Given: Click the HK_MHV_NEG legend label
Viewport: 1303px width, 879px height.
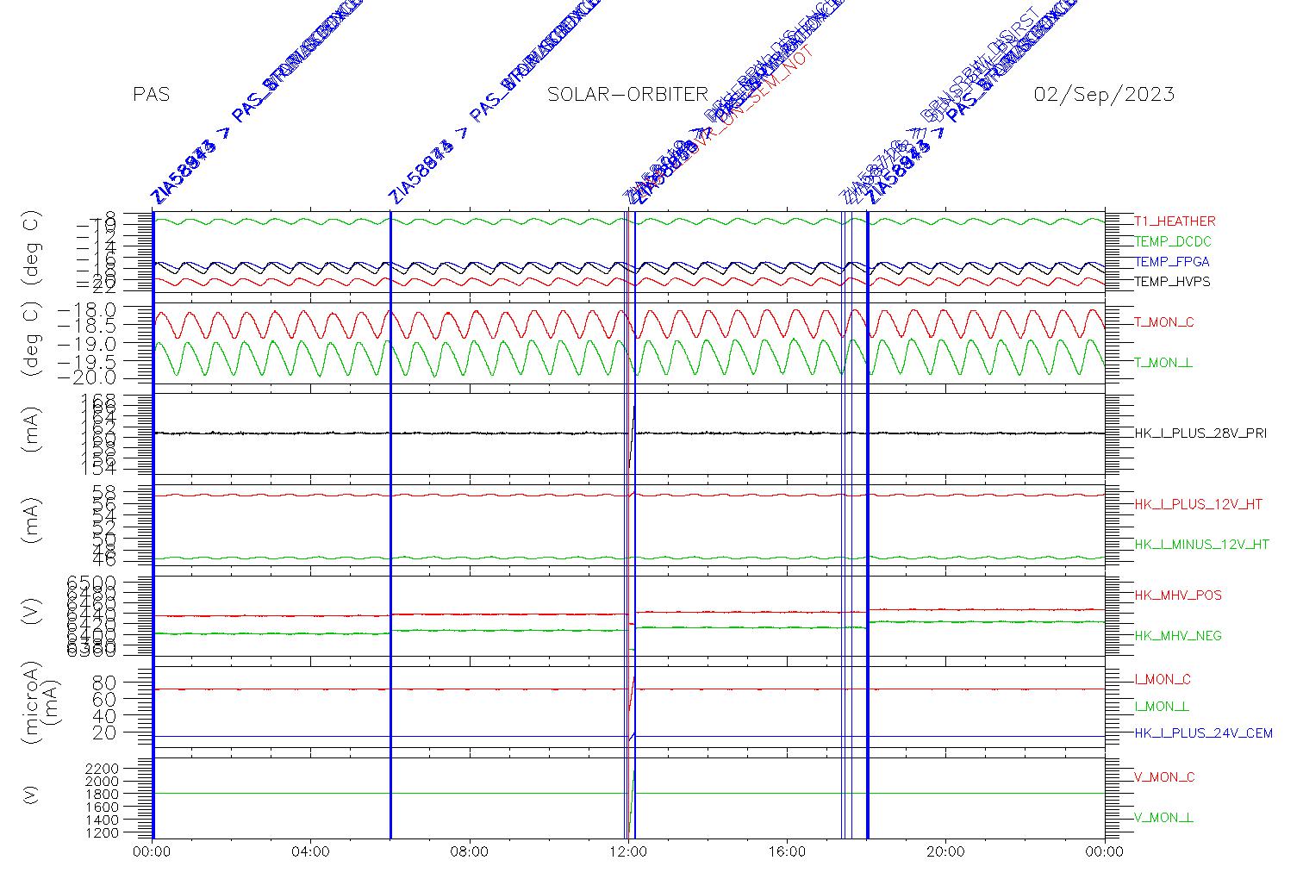Looking at the screenshot, I should point(1178,636).
